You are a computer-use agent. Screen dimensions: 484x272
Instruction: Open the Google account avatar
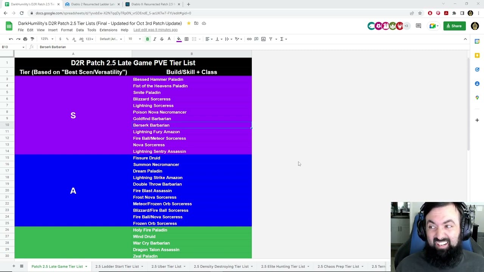point(475,26)
